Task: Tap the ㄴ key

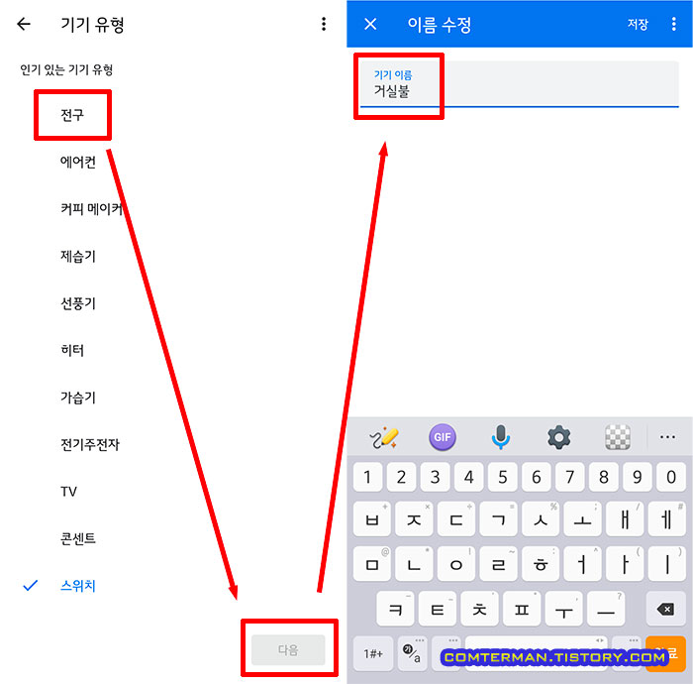Action: coord(414,564)
